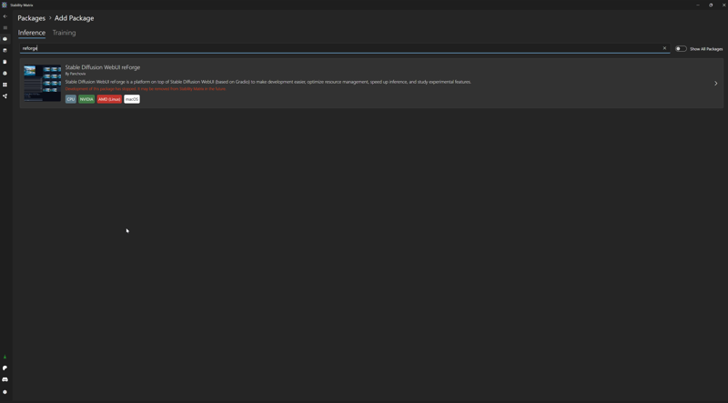
Task: Click the reForge package description text
Action: (x=268, y=82)
